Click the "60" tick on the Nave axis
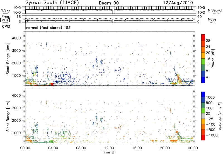 [x=199, y=17]
